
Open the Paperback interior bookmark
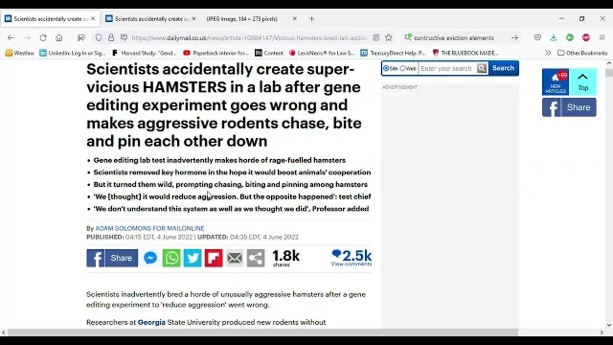pyautogui.click(x=216, y=53)
